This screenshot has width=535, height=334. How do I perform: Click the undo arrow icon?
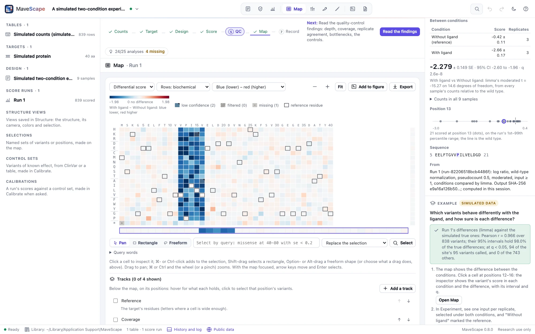click(x=490, y=9)
